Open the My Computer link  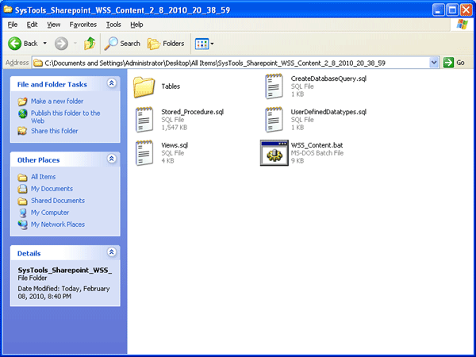(50, 213)
